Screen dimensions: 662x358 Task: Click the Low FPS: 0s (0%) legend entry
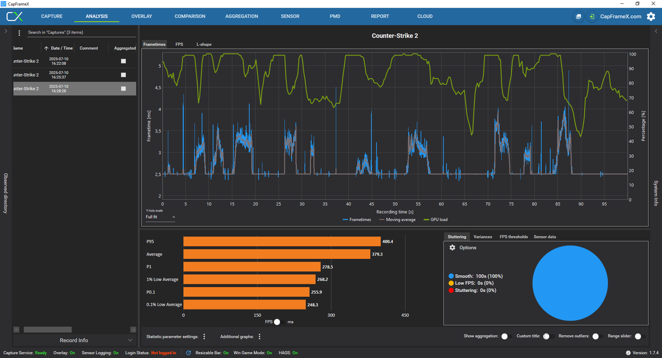click(471, 283)
